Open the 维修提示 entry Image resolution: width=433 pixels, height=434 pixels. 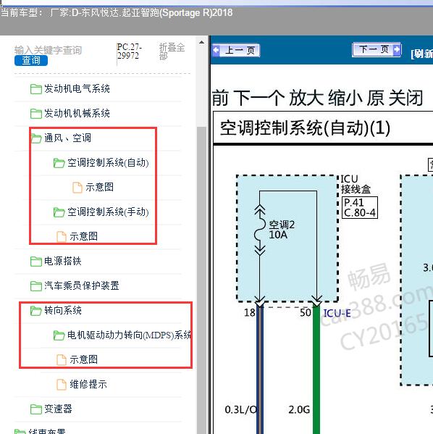pyautogui.click(x=88, y=384)
